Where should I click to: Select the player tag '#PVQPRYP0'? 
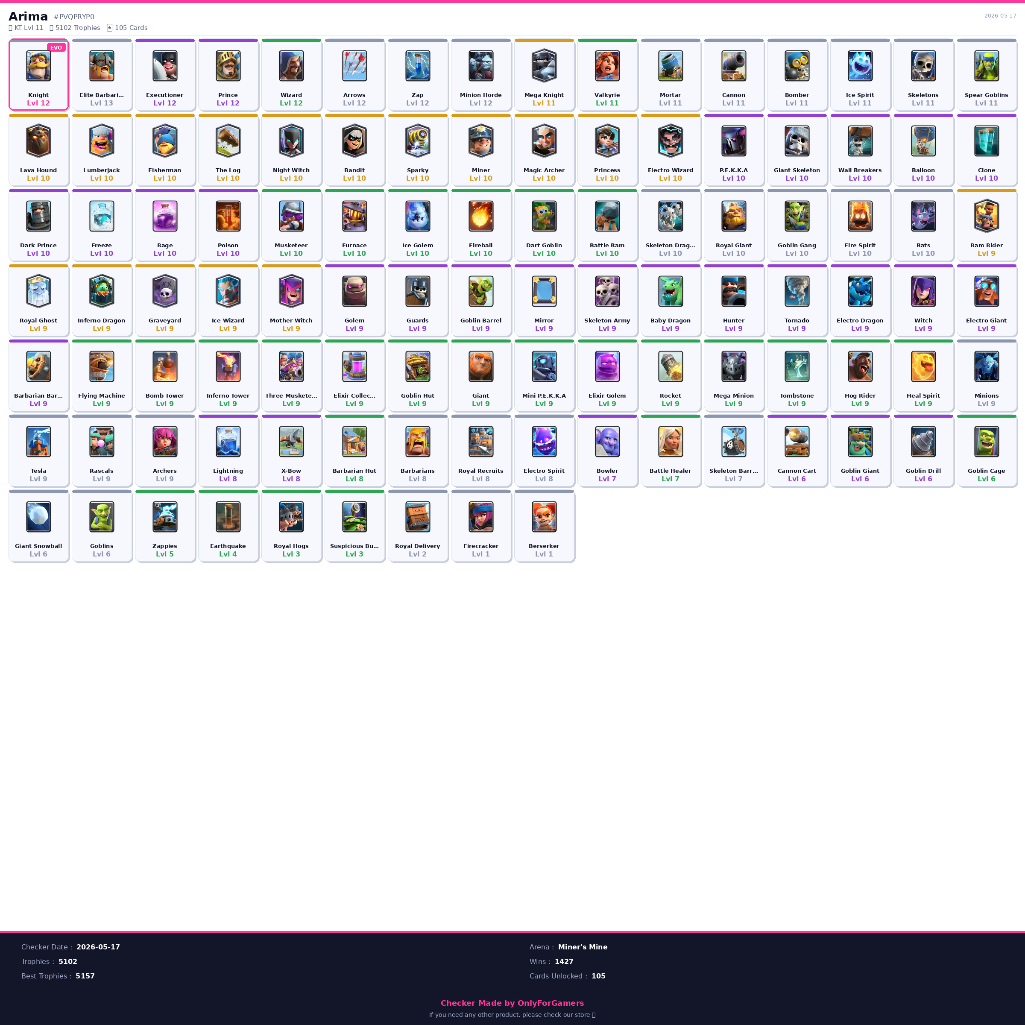coord(74,17)
